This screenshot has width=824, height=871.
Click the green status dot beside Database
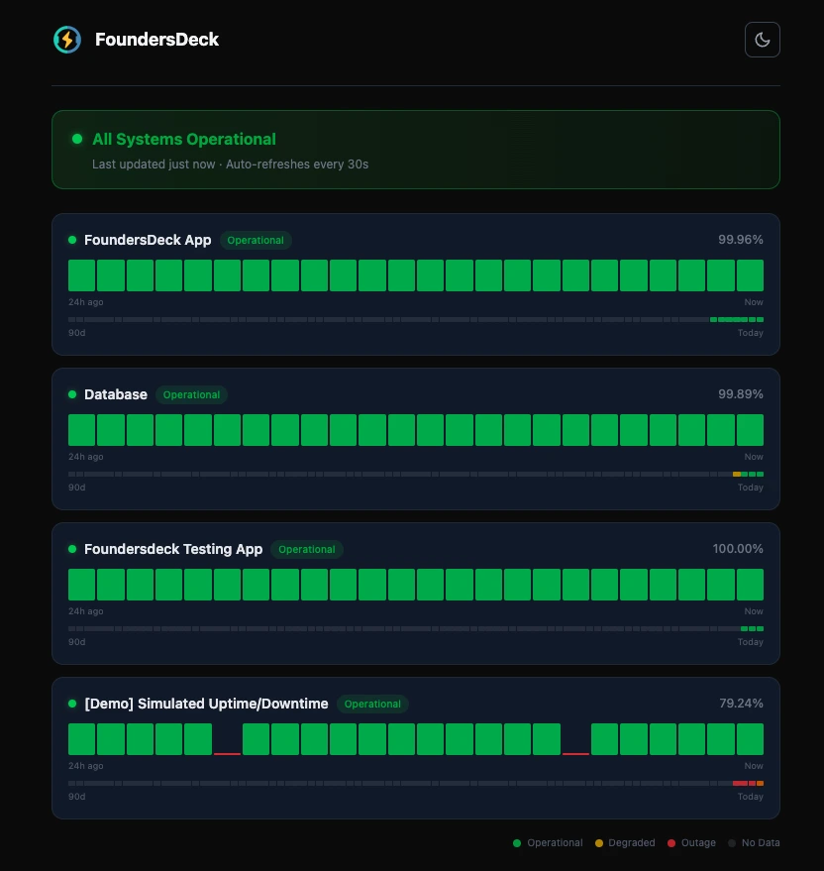pyautogui.click(x=71, y=394)
